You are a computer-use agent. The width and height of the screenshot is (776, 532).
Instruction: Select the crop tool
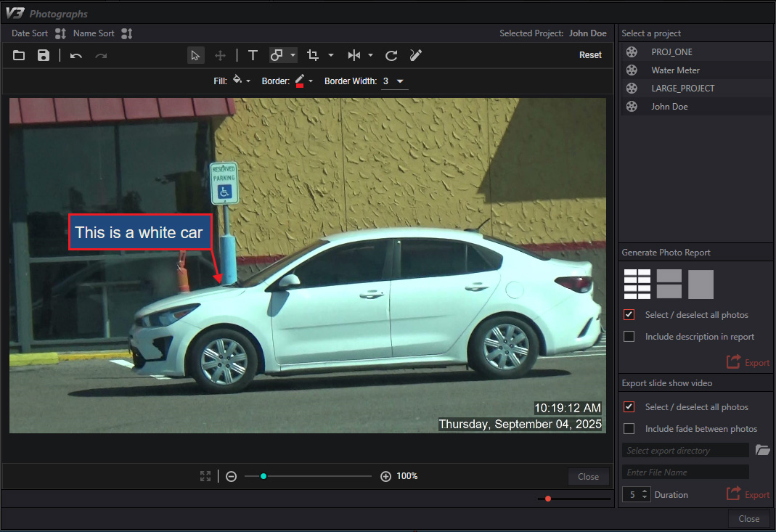(x=313, y=55)
